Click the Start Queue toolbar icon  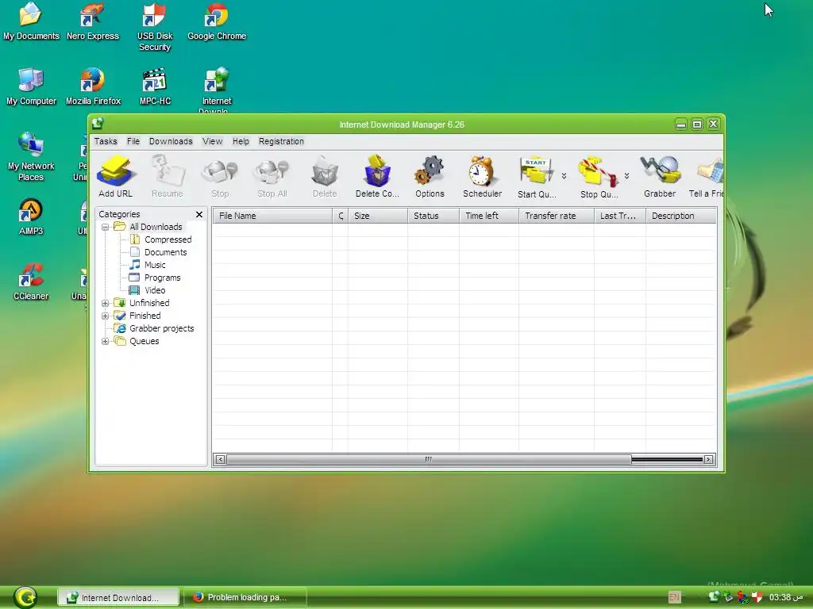coord(537,176)
